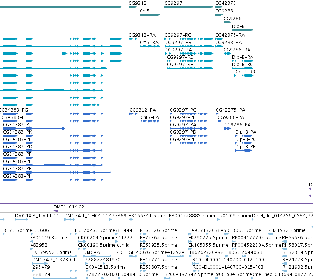Click the CG9286-PA protein label

tap(238, 125)
